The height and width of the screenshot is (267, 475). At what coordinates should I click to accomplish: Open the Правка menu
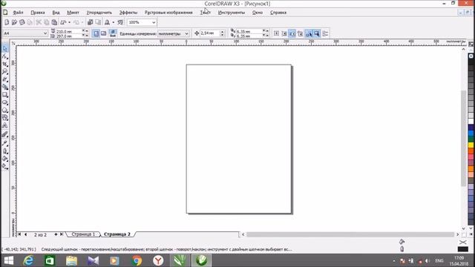(38, 13)
